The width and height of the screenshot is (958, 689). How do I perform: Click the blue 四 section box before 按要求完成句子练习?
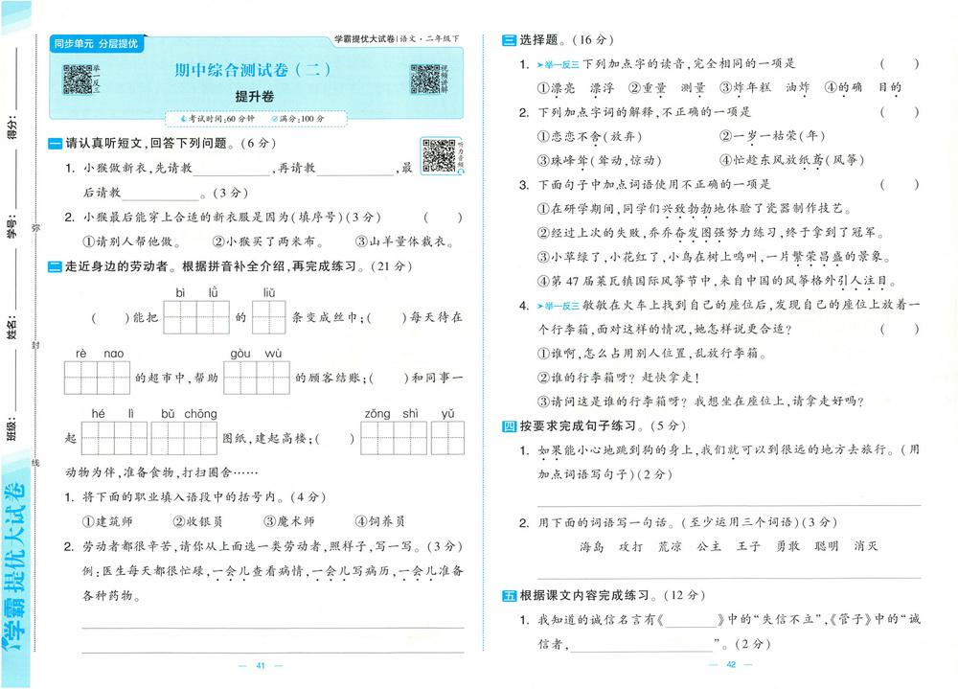pos(509,426)
